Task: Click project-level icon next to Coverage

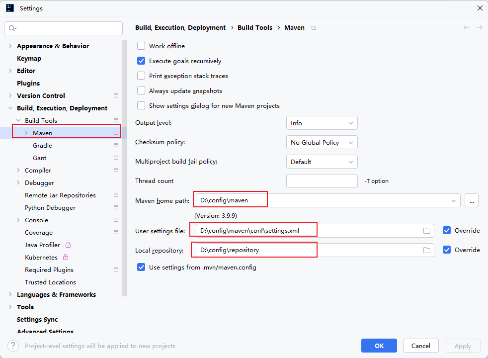Action: tap(116, 233)
